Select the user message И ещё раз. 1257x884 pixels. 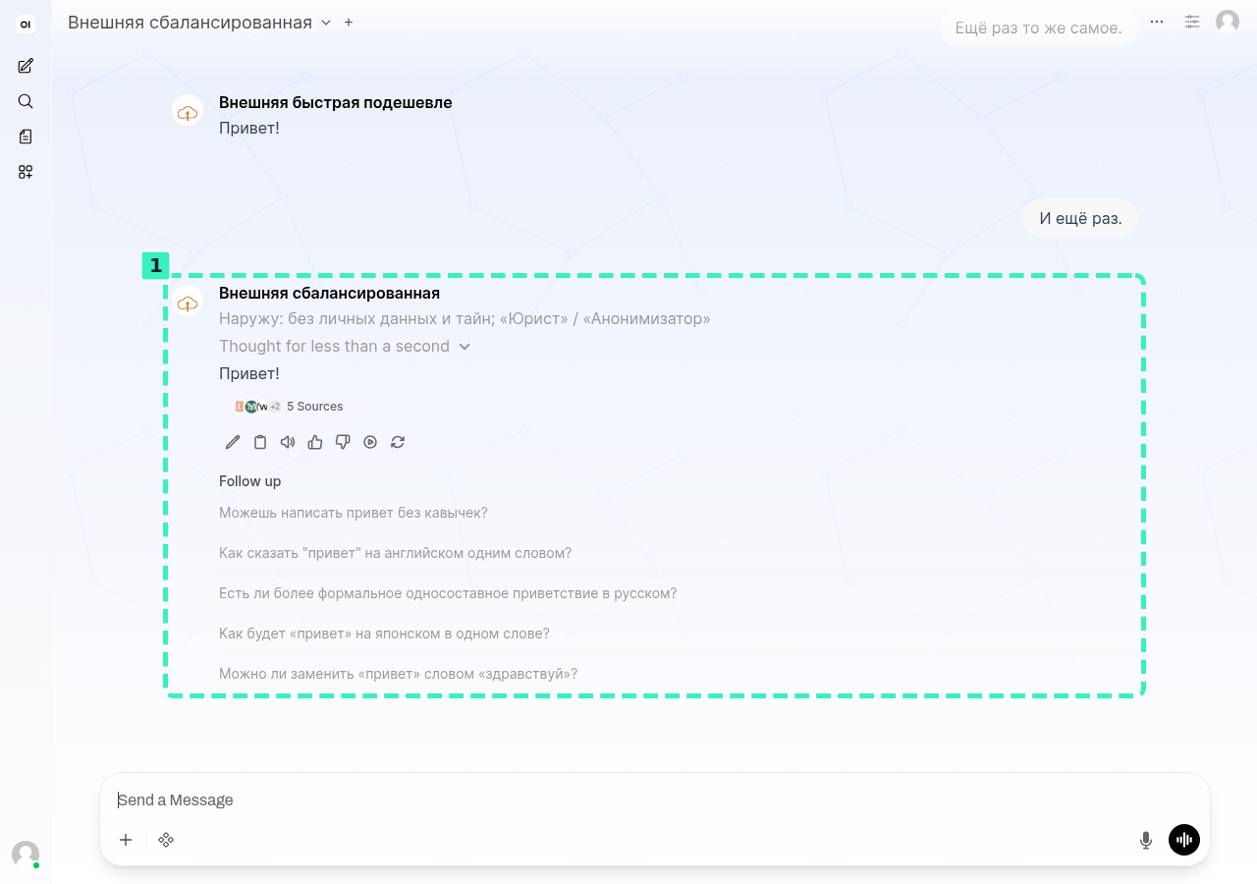pos(1080,218)
